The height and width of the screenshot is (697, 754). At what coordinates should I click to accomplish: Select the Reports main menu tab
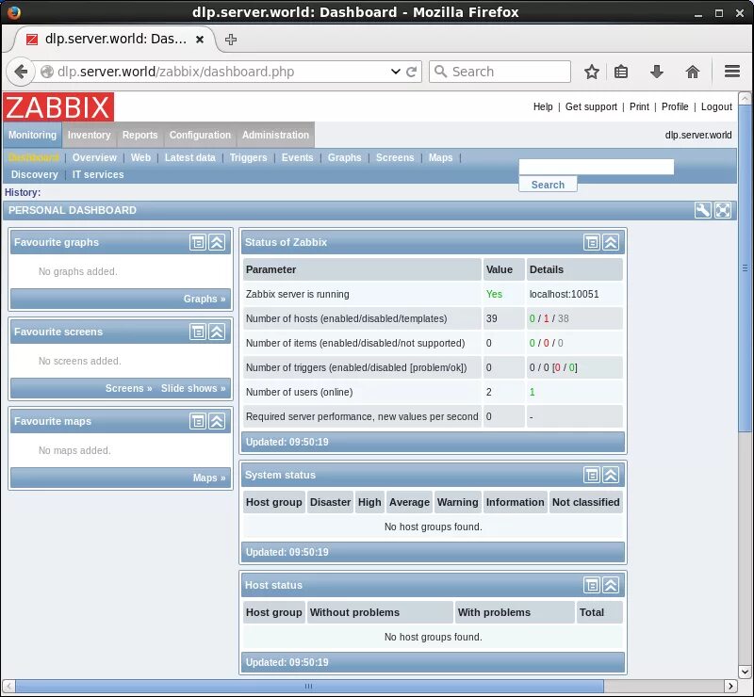139,135
